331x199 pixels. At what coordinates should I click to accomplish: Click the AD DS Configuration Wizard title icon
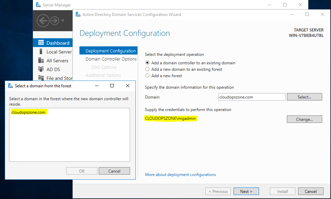(x=78, y=15)
